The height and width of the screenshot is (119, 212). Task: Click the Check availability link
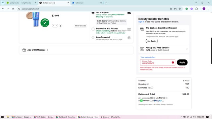click(103, 31)
